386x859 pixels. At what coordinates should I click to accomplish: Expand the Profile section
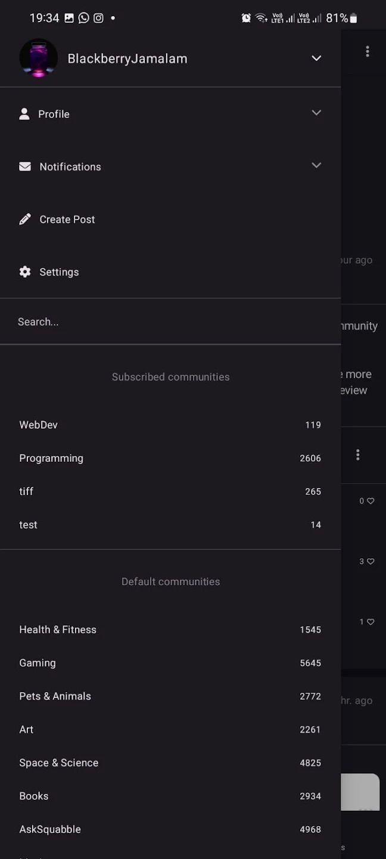(316, 113)
